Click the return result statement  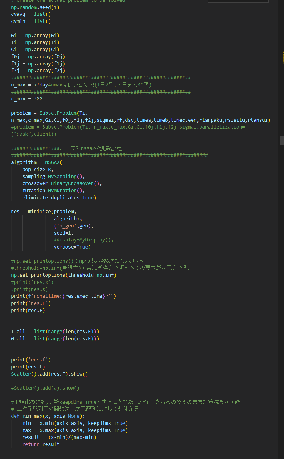click(x=40, y=444)
